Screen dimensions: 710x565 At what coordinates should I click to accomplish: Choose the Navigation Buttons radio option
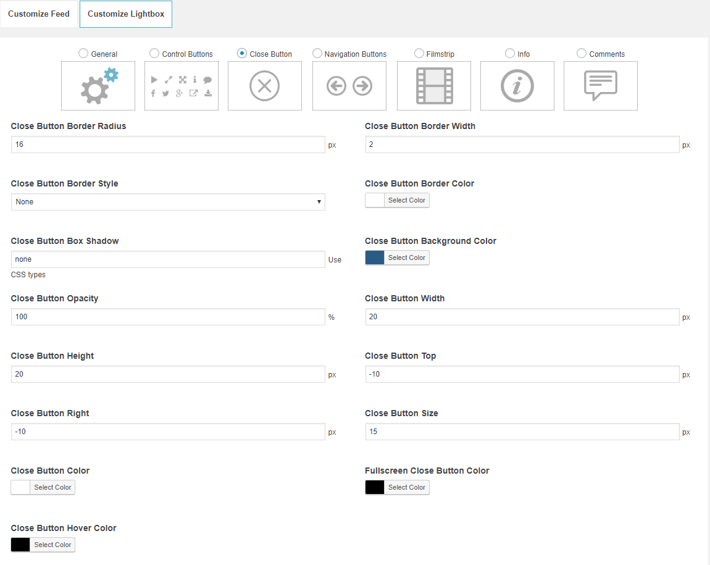[x=317, y=54]
